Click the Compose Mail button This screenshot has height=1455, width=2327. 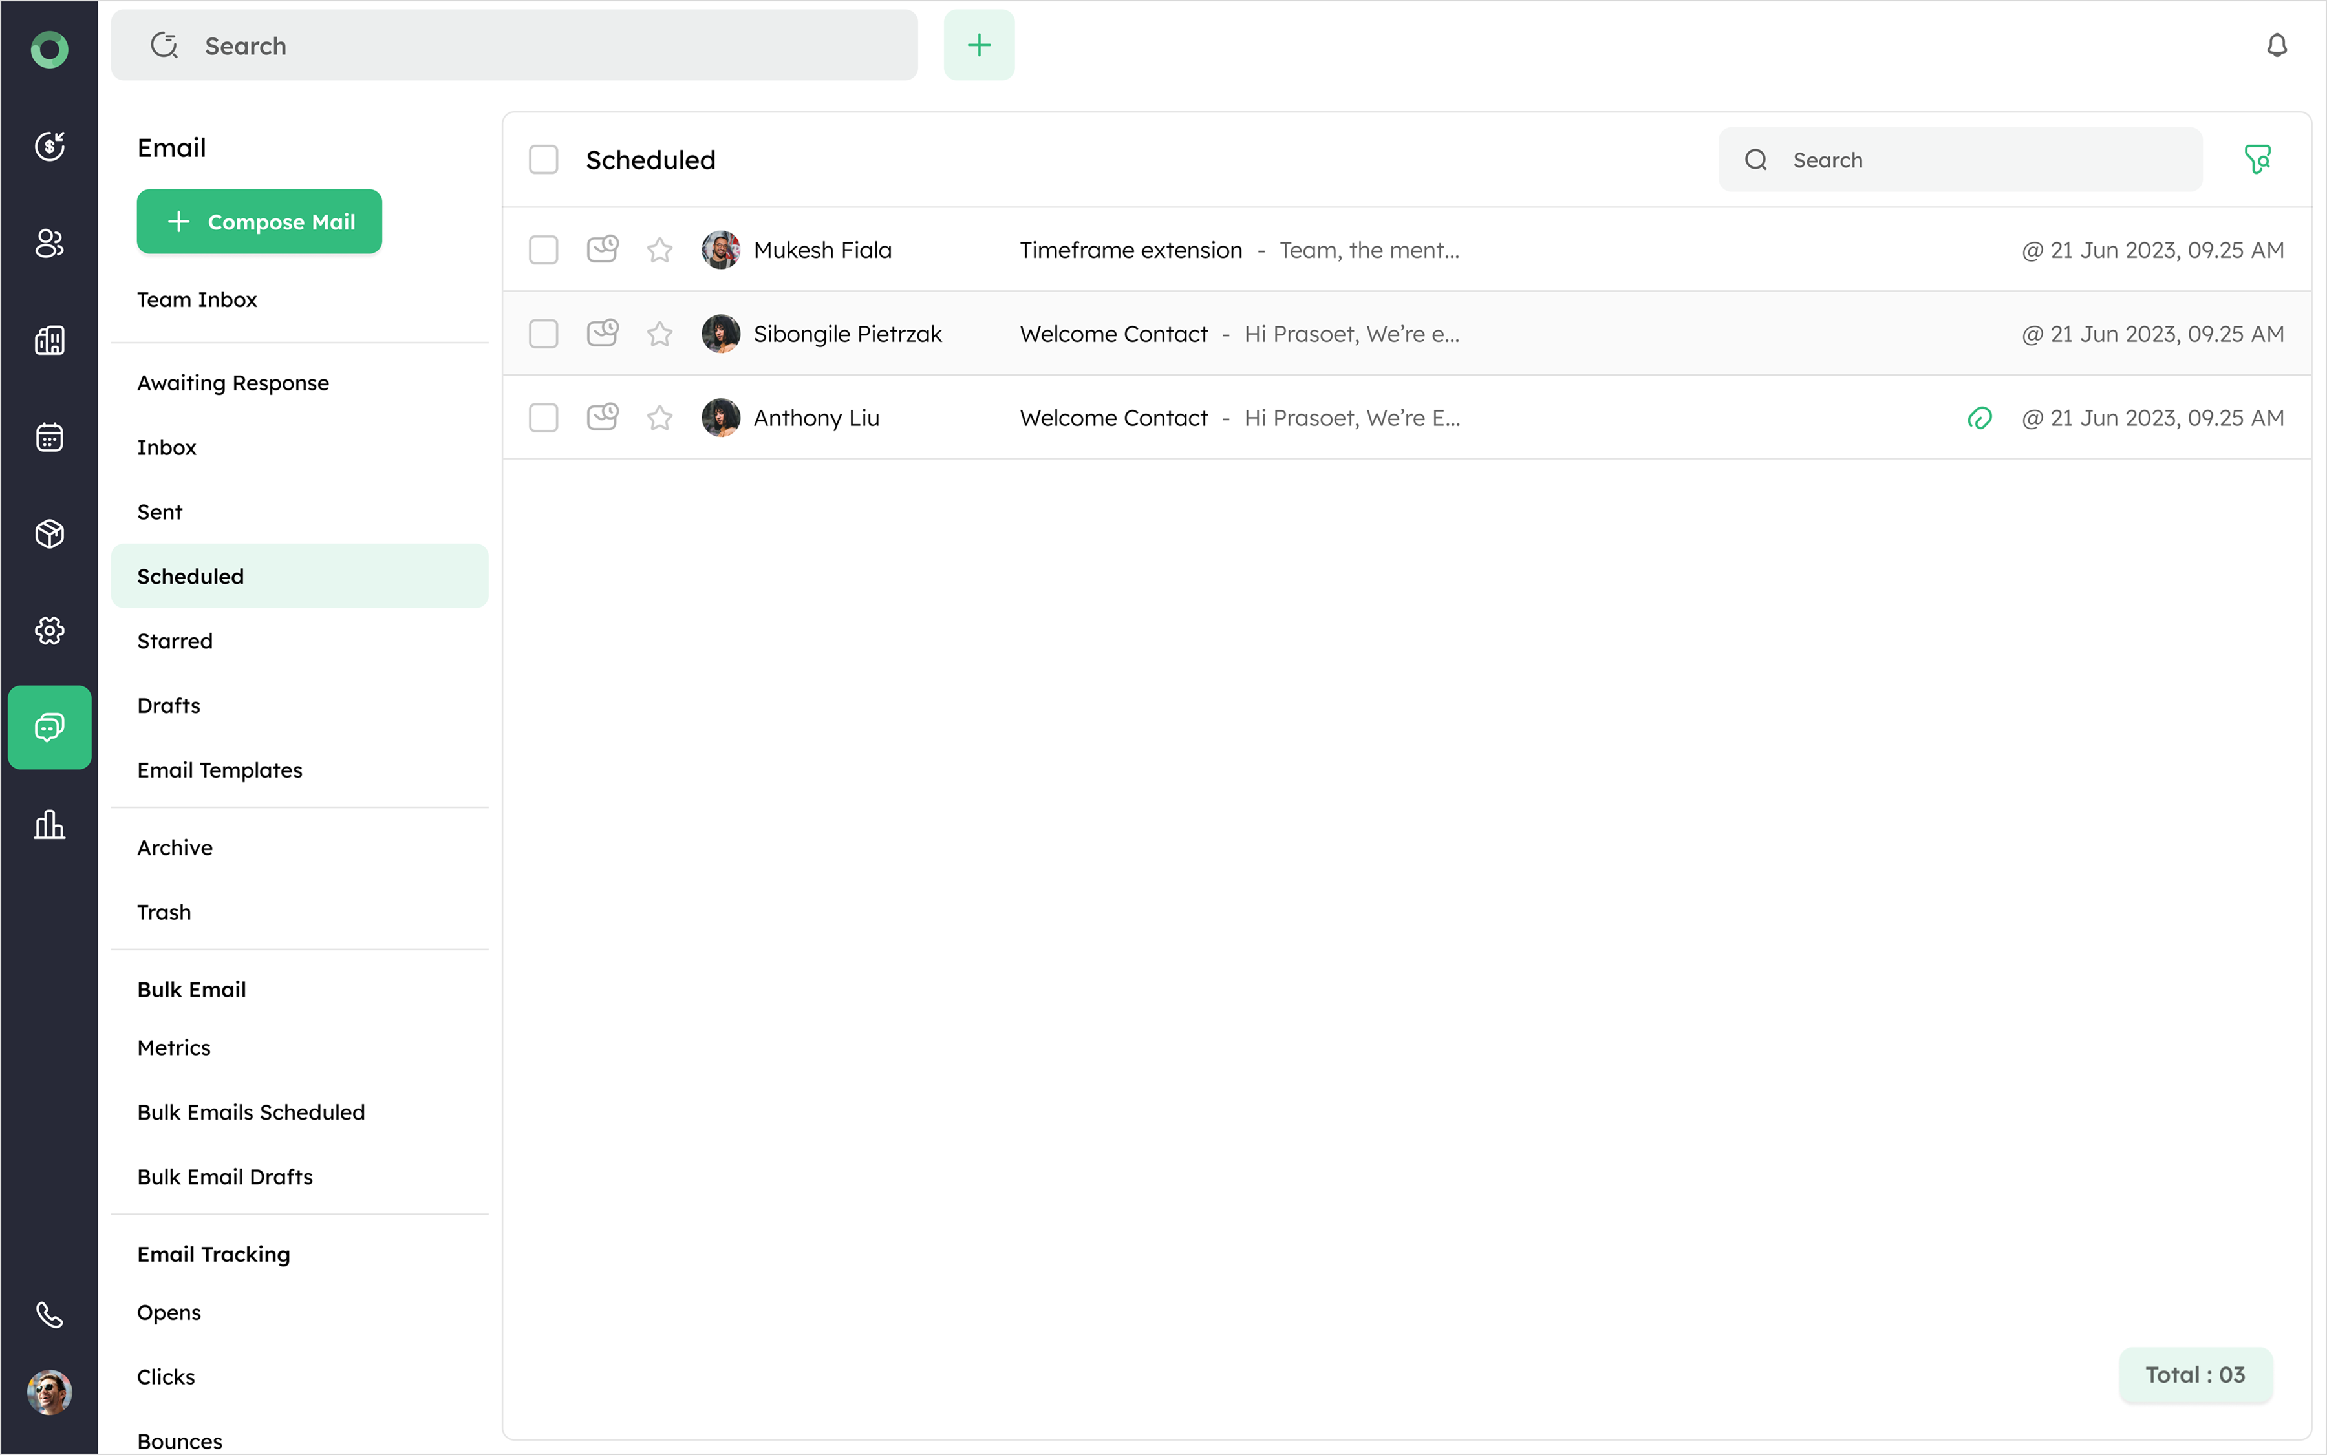coord(259,221)
